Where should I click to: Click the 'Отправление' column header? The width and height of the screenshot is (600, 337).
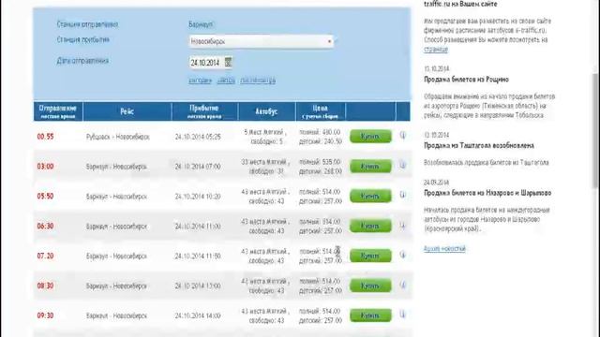click(x=58, y=111)
